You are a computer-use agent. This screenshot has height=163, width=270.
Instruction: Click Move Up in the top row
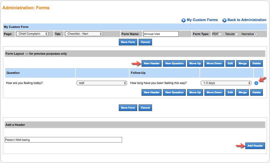click(x=195, y=63)
